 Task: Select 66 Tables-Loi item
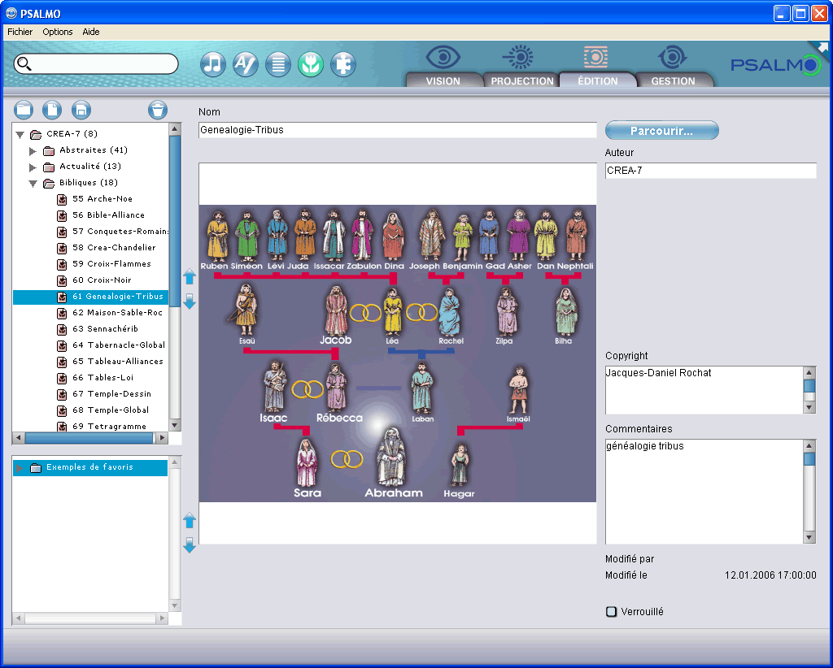coord(103,378)
